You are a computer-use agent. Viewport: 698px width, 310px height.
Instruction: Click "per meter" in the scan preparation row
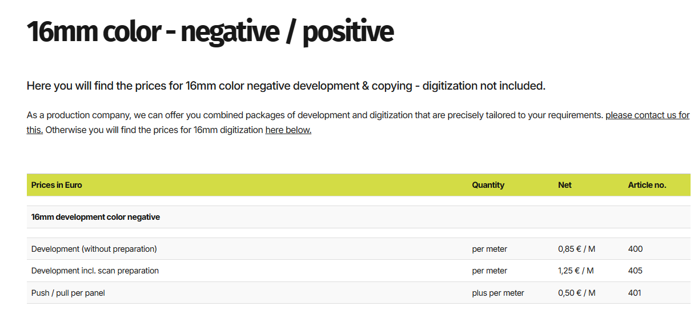(x=489, y=271)
